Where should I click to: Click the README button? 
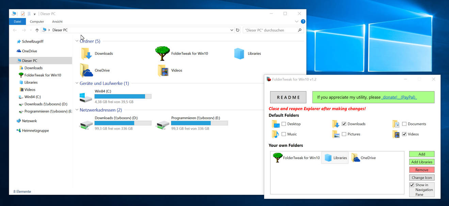click(x=288, y=97)
